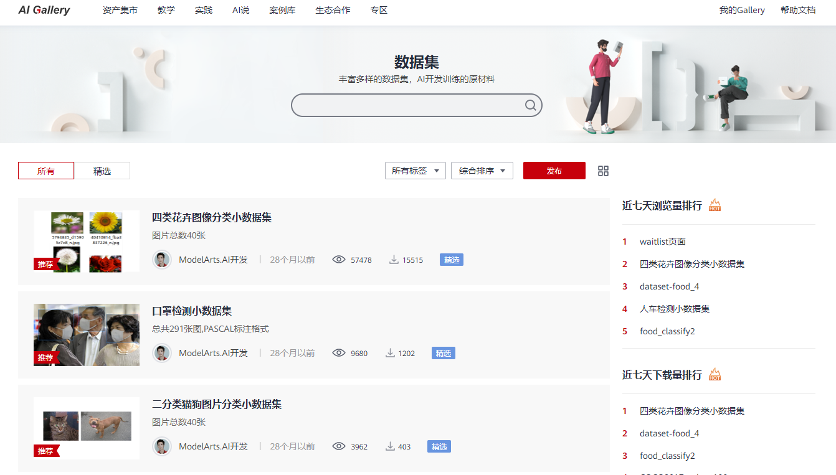The height and width of the screenshot is (475, 836).
Task: Click the 数据集 banner title
Action: (x=417, y=62)
